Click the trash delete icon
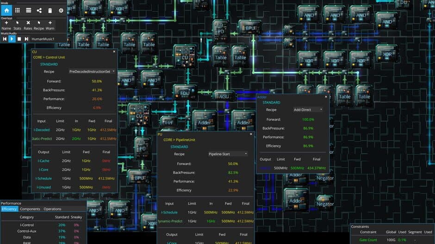This screenshot has width=435, height=244. [50, 10]
